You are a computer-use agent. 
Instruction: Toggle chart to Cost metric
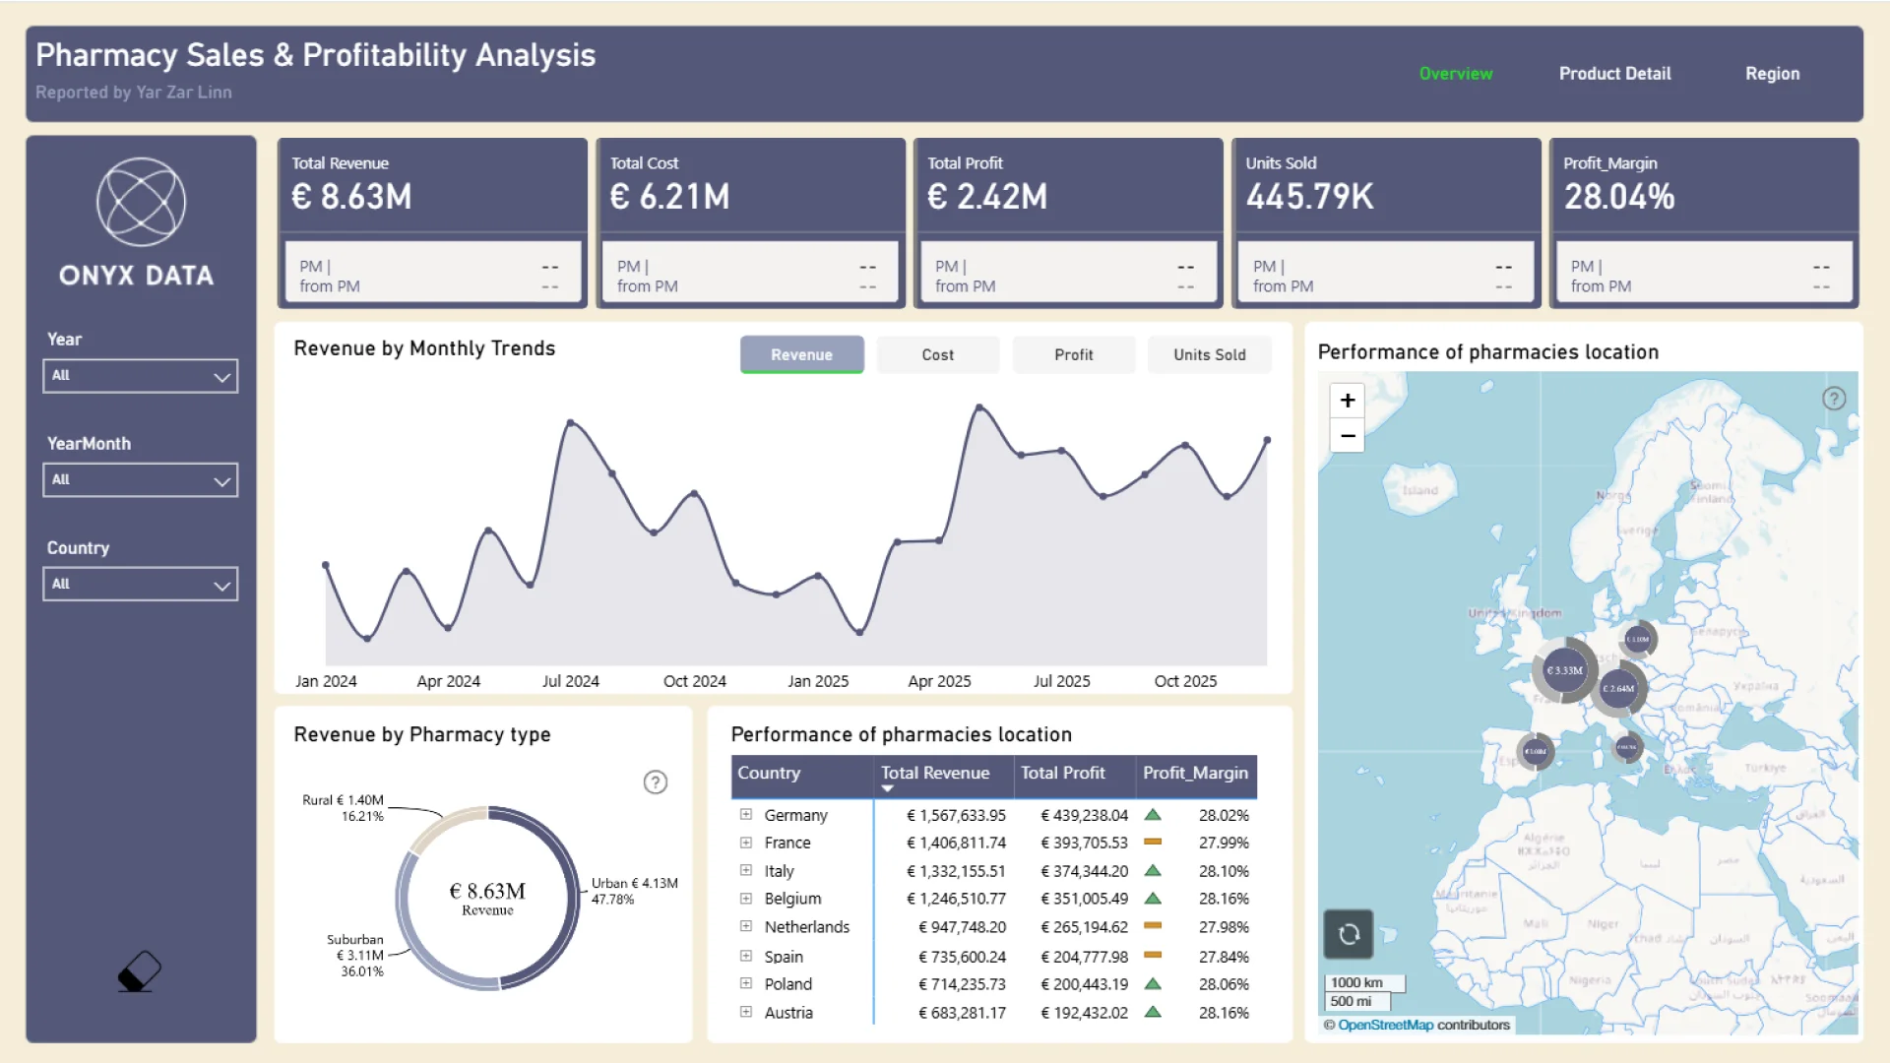point(937,355)
